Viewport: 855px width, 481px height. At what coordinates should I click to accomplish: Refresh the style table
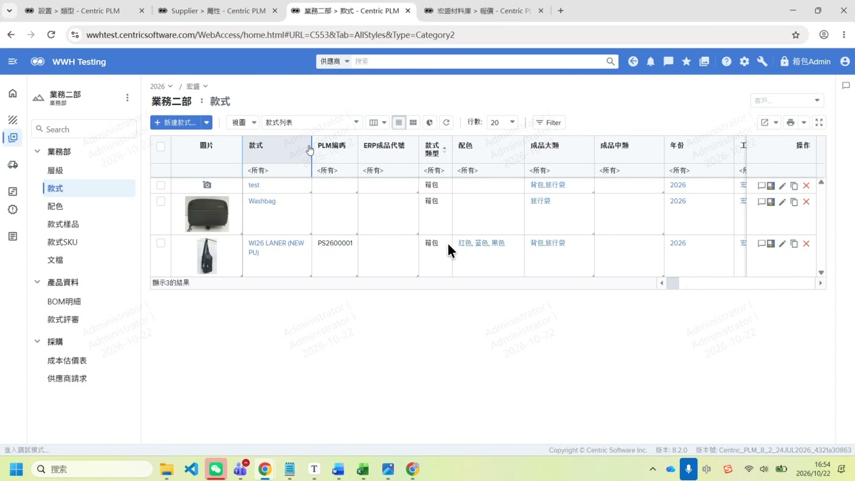(x=446, y=123)
